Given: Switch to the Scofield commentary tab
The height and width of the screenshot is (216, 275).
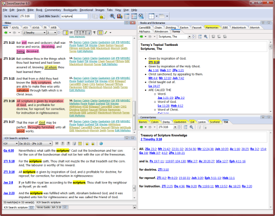Looking at the screenshot, I should tap(215, 122).
